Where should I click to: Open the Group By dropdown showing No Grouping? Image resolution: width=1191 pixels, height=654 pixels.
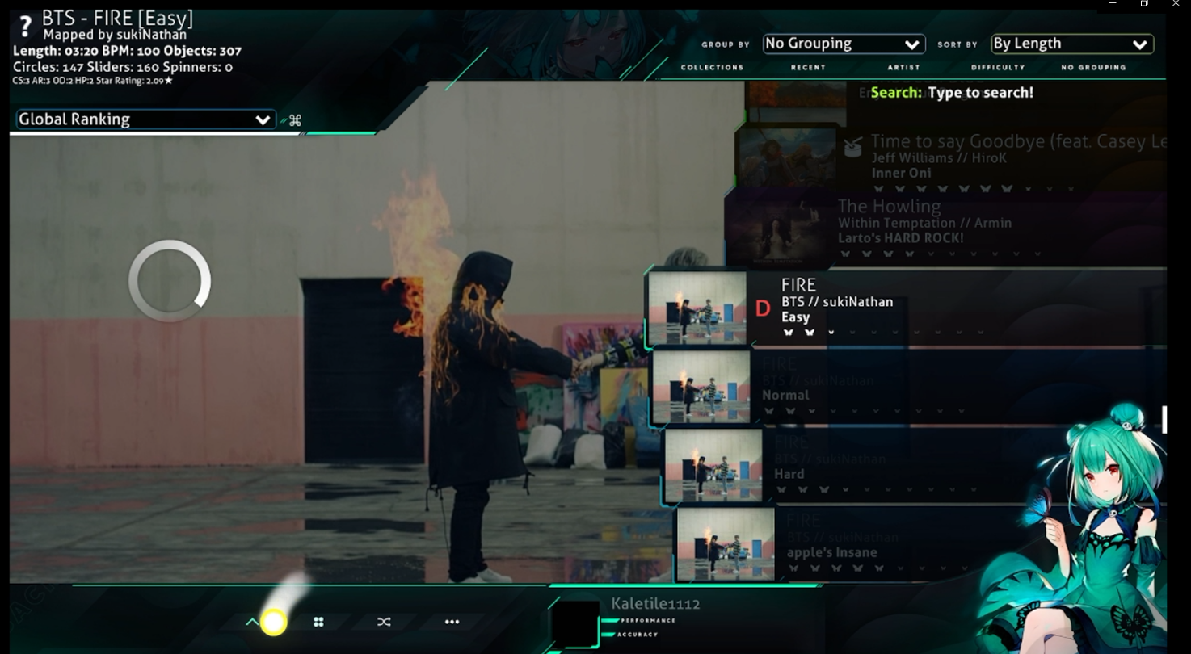(844, 44)
